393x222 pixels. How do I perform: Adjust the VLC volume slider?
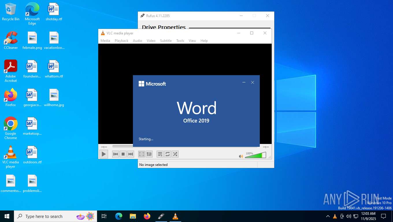click(255, 155)
